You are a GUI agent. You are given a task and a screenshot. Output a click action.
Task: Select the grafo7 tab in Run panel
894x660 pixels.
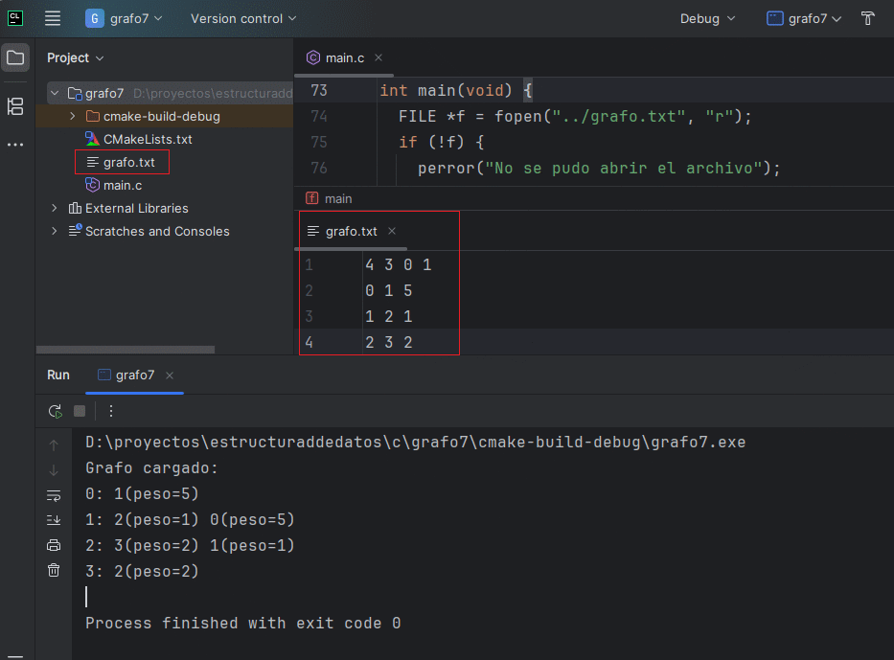pyautogui.click(x=134, y=376)
